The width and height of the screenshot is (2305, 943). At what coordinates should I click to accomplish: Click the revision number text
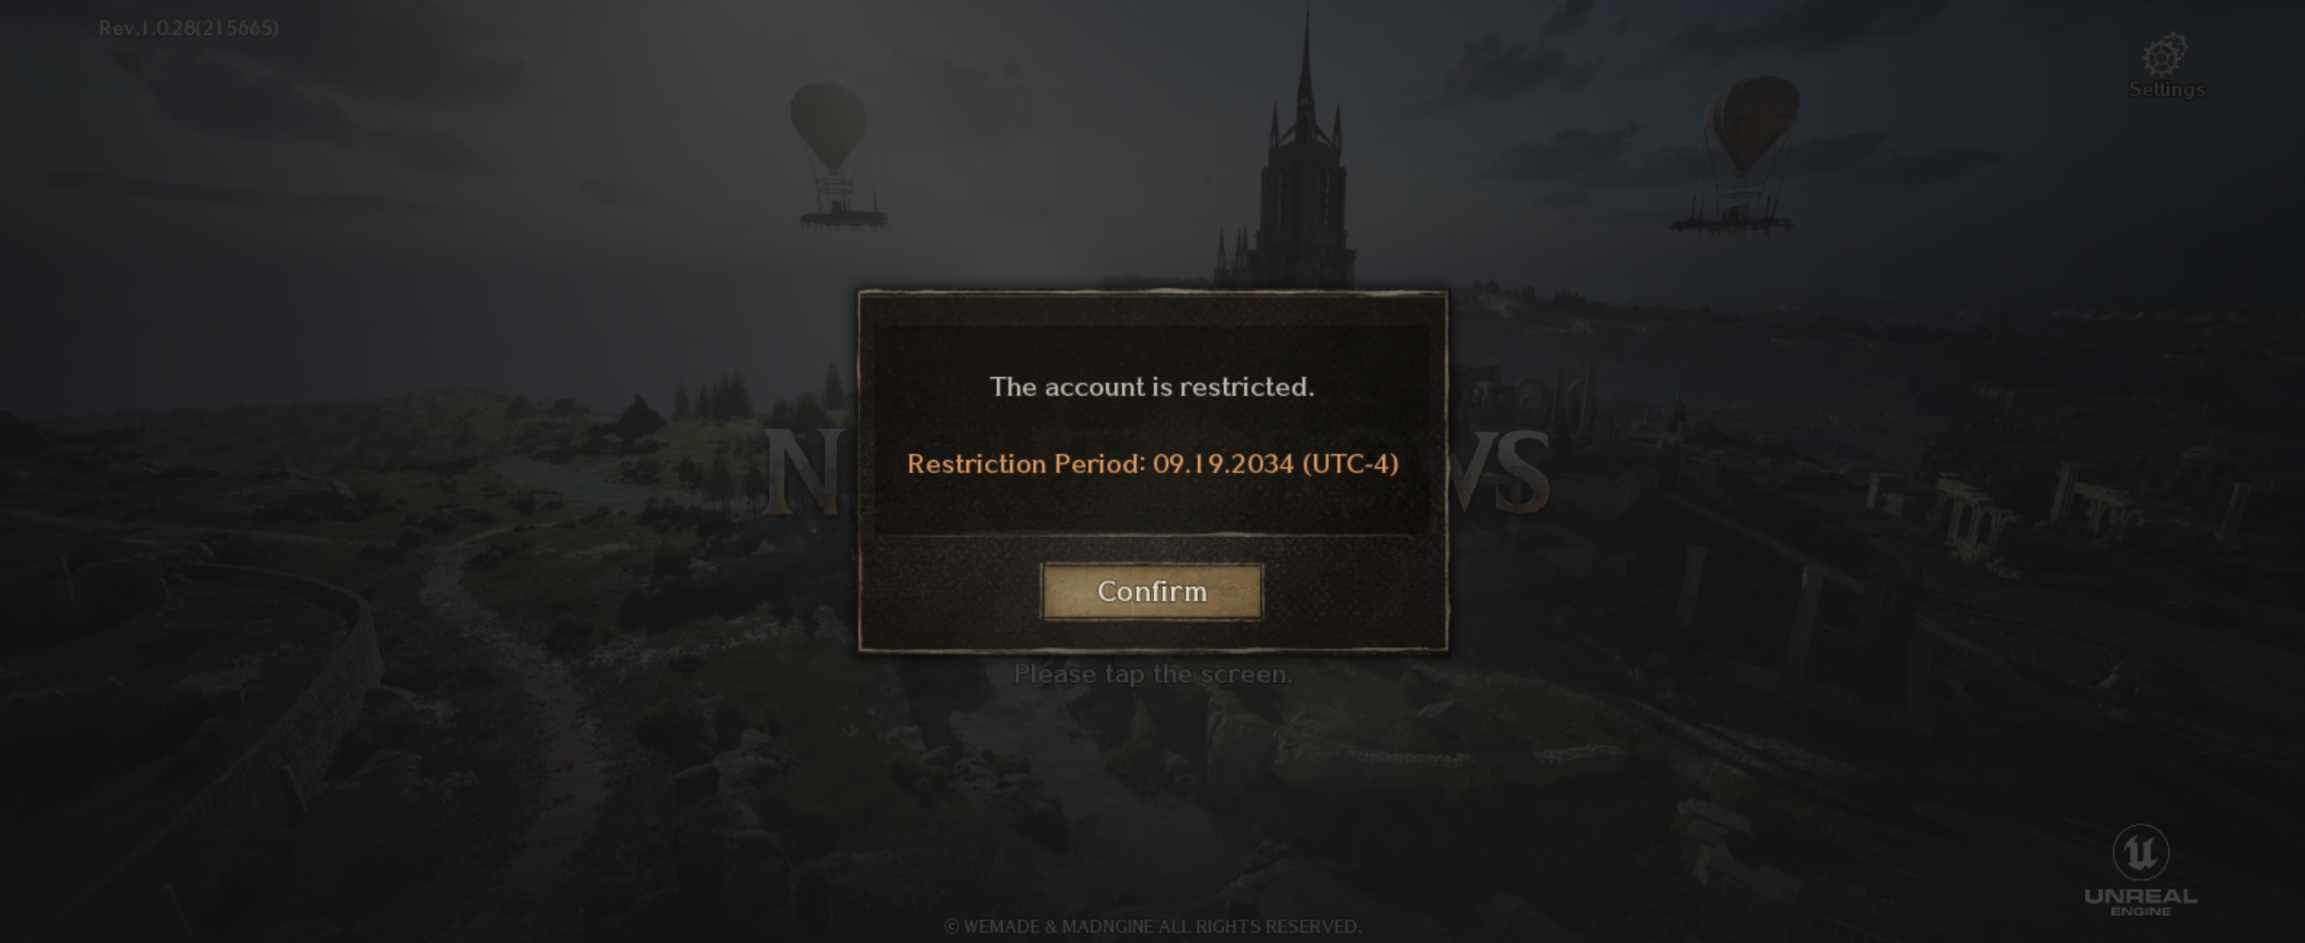188,28
